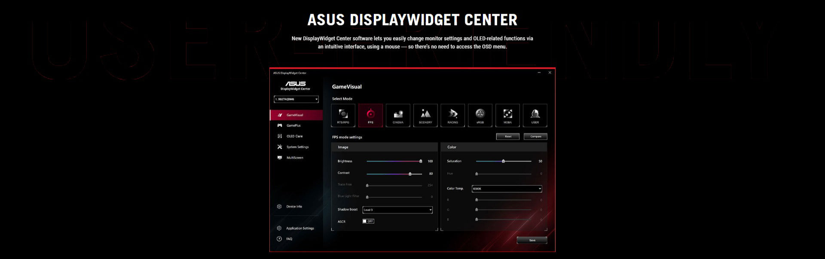This screenshot has height=259, width=825.
Task: Choose the Cinema mode icon
Action: point(398,115)
